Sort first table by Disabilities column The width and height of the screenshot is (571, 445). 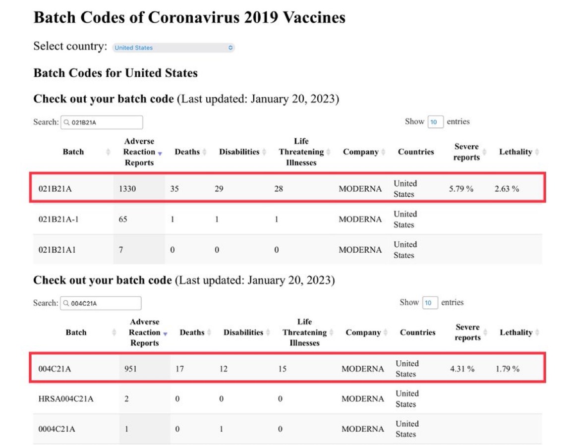pos(239,152)
